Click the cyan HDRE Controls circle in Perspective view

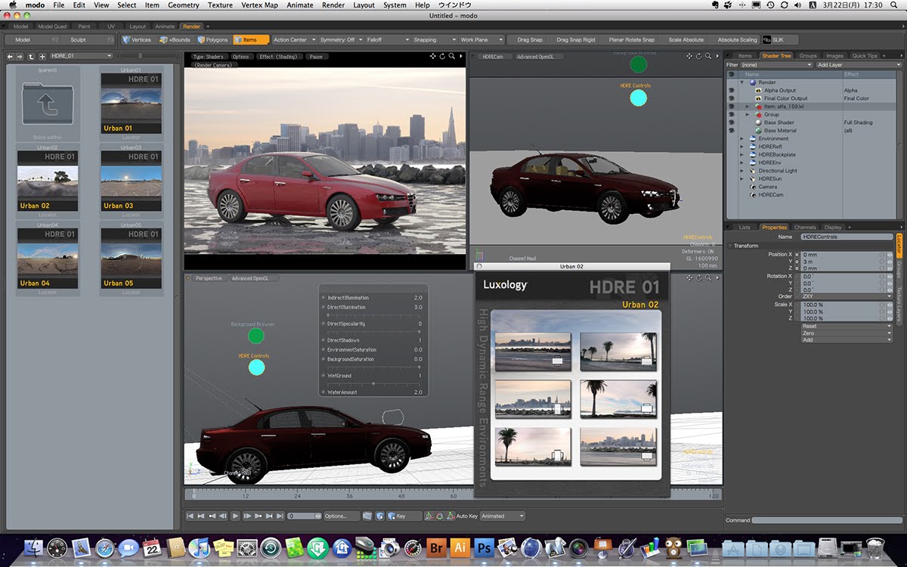coord(256,367)
